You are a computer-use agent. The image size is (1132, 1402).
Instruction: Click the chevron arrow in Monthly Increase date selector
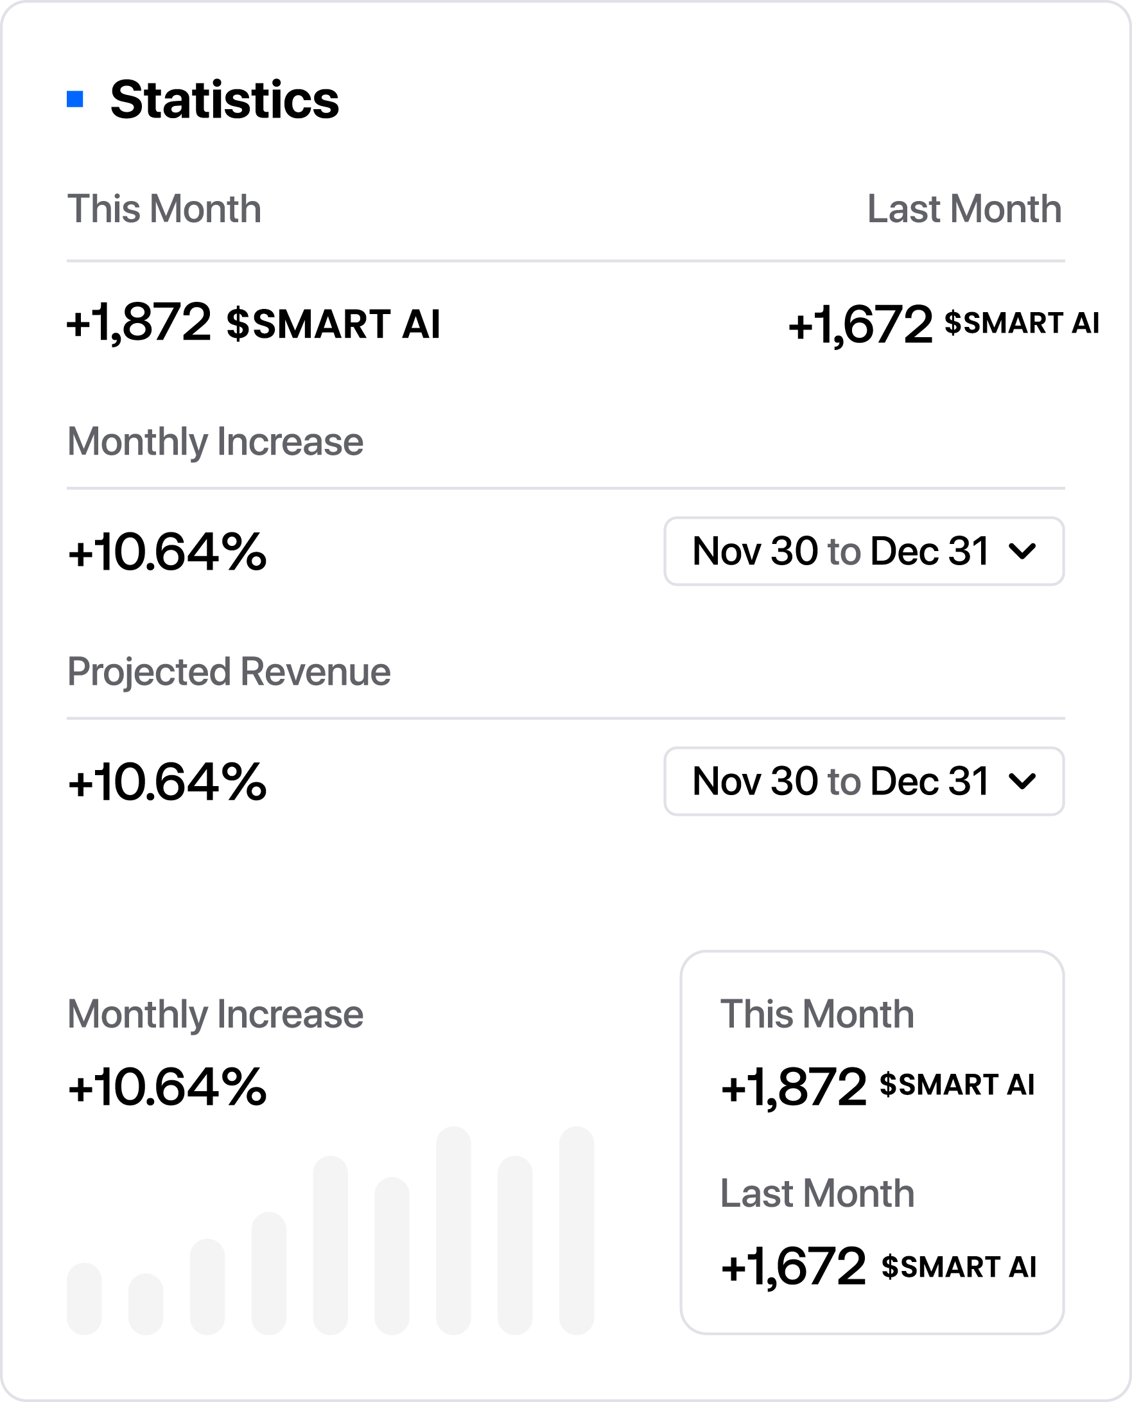[x=1022, y=551]
